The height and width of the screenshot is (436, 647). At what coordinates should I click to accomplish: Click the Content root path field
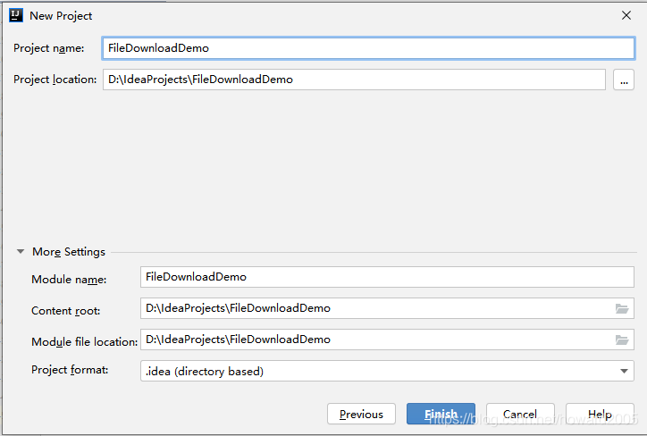(x=387, y=308)
